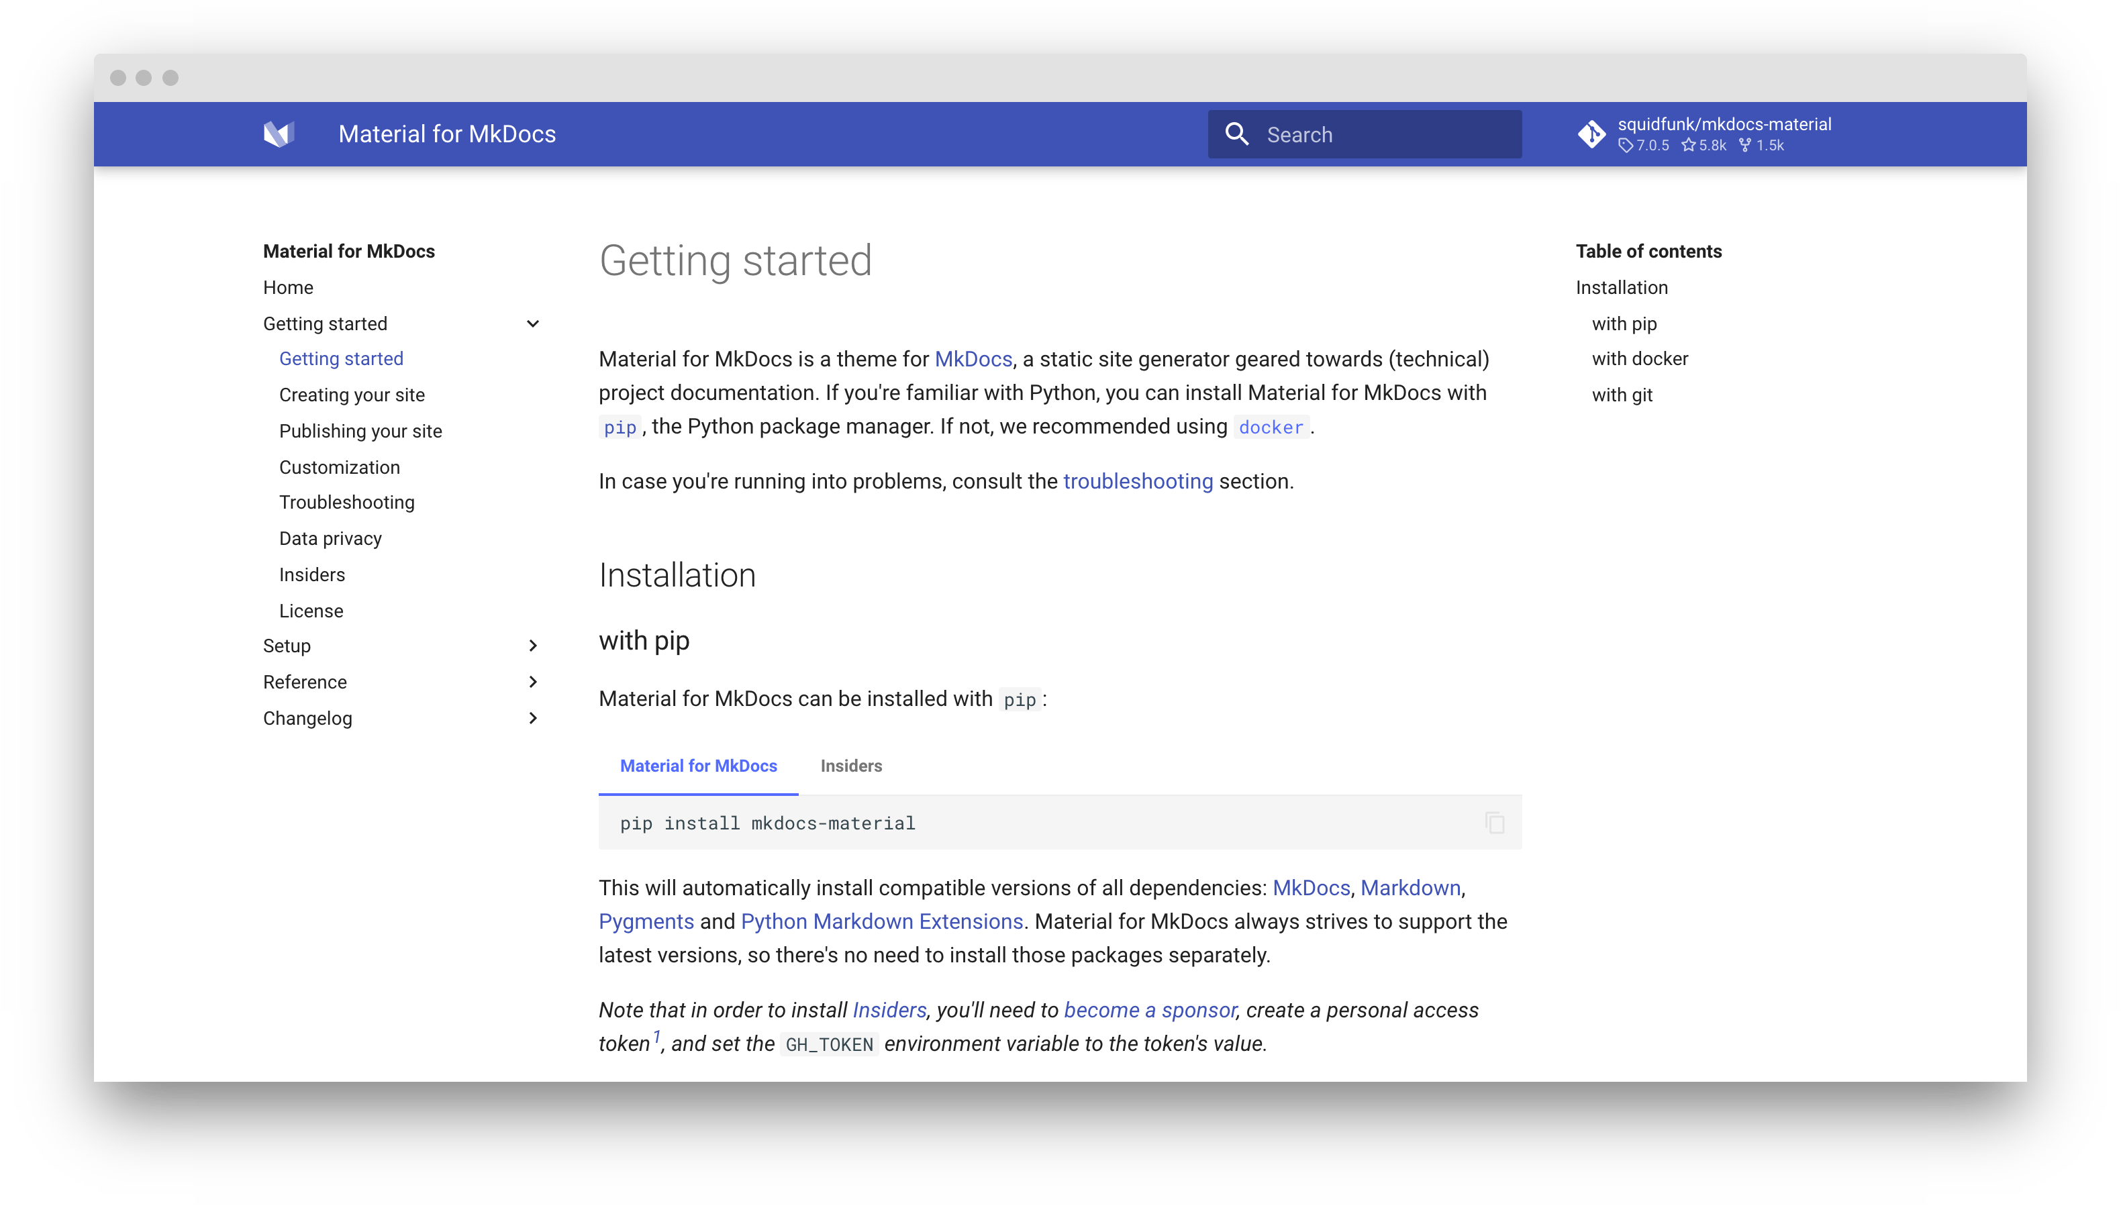The height and width of the screenshot is (1216, 2121).
Task: Expand the Changelog section
Action: coord(533,718)
